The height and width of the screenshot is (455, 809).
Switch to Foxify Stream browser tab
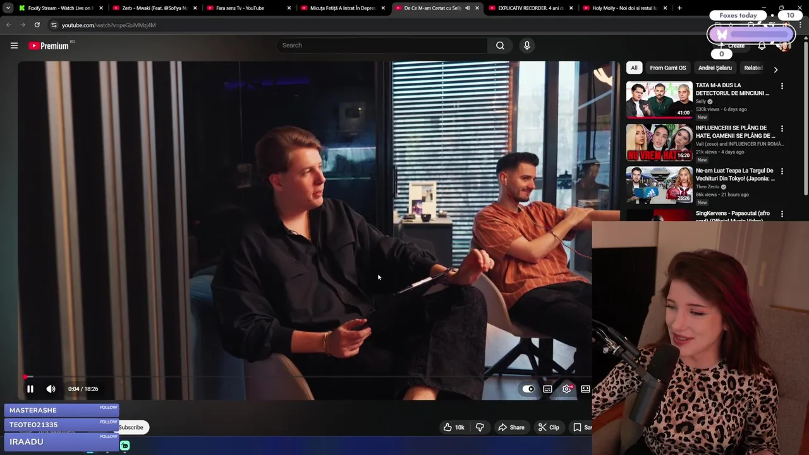click(61, 8)
